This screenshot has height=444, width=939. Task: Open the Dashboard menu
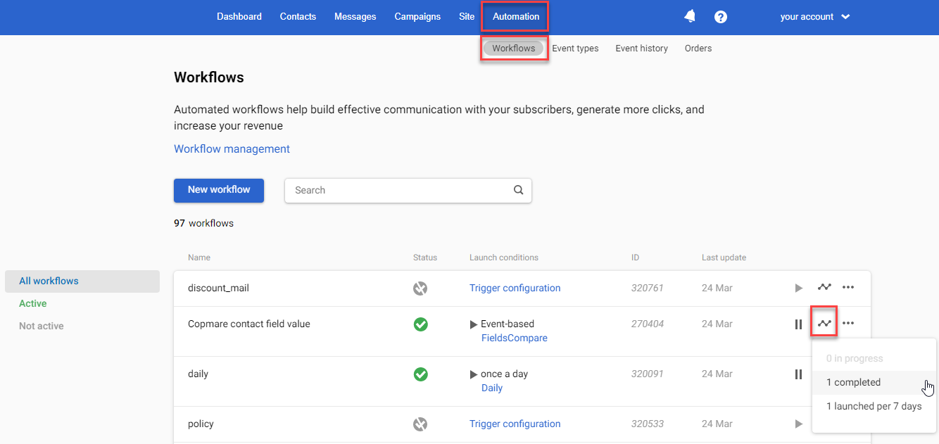tap(239, 17)
